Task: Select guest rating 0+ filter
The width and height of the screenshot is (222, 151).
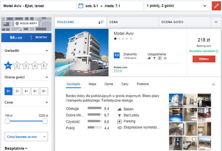Action: [9, 91]
